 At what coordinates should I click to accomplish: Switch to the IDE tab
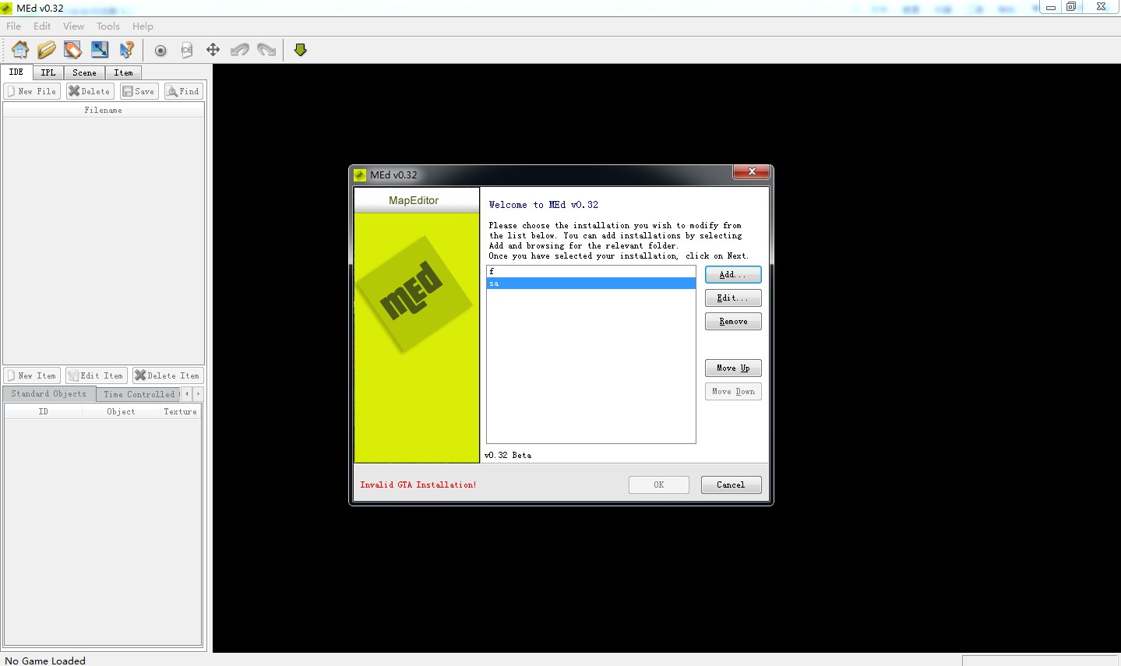coord(16,72)
